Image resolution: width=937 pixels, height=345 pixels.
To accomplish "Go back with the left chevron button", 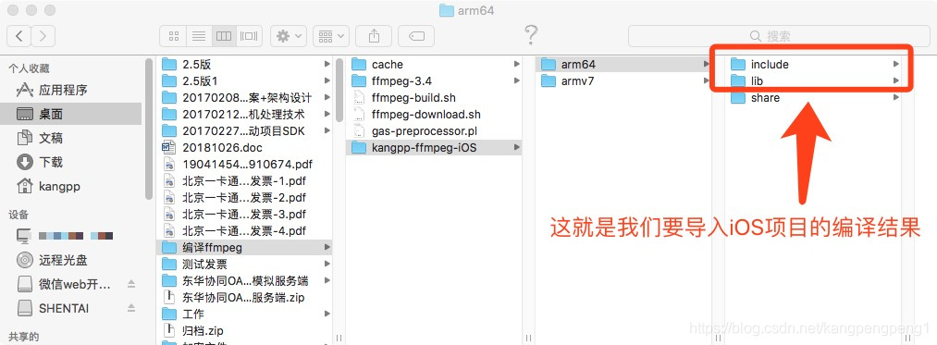I will coord(19,36).
